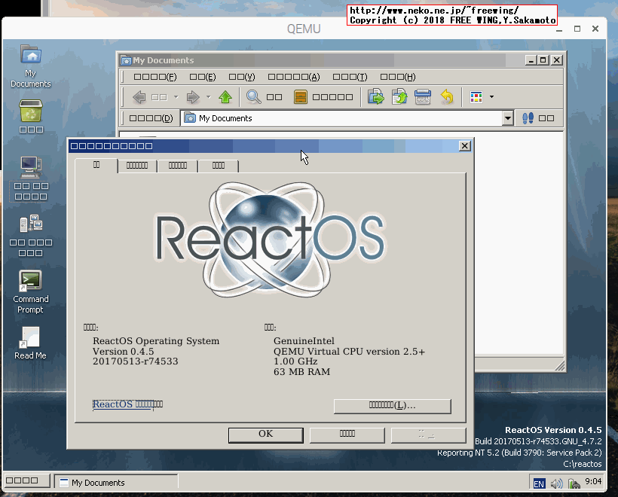Screen dimensions: 618x497
Task: Close the system properties dialog
Action: [x=465, y=146]
